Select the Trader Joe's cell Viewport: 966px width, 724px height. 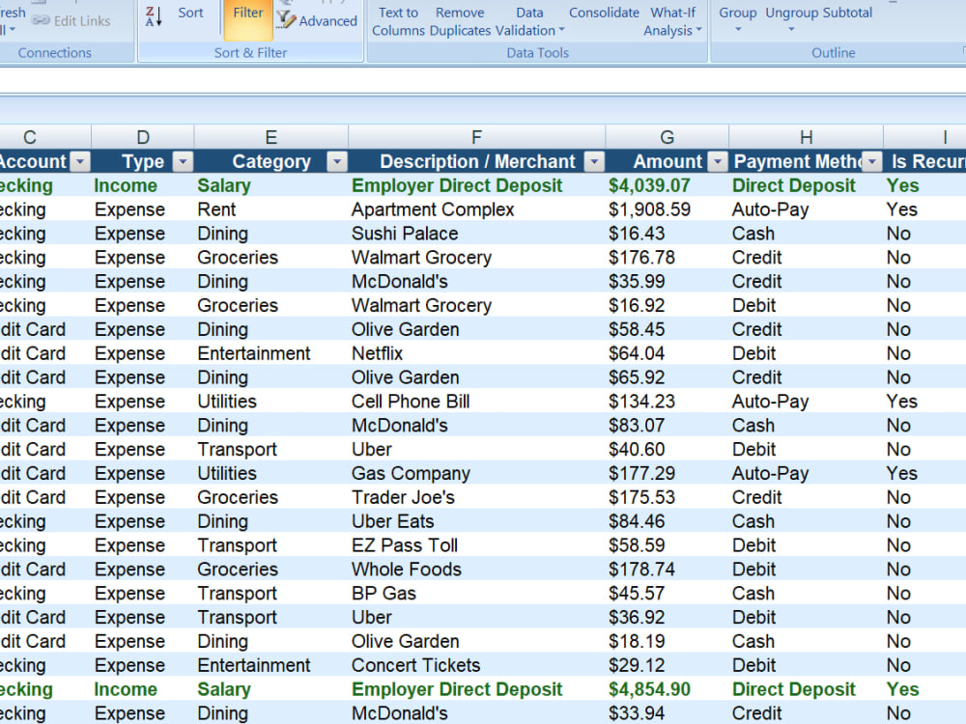click(477, 497)
